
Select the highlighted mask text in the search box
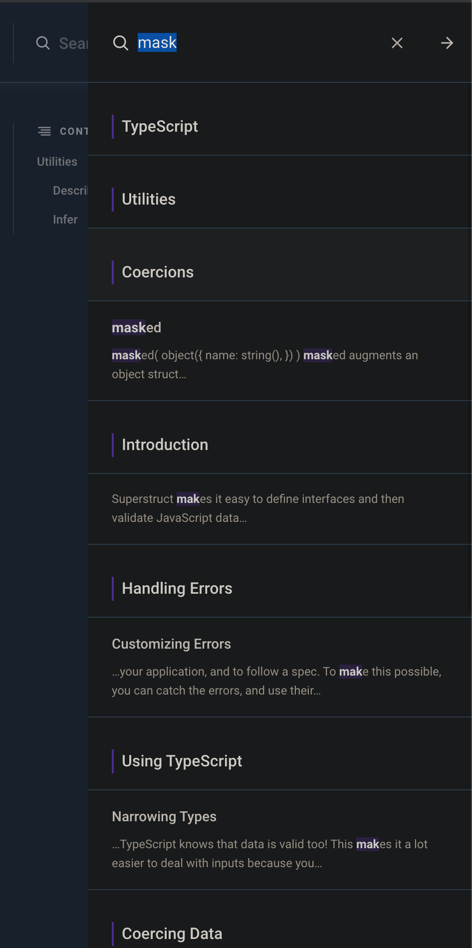point(157,42)
